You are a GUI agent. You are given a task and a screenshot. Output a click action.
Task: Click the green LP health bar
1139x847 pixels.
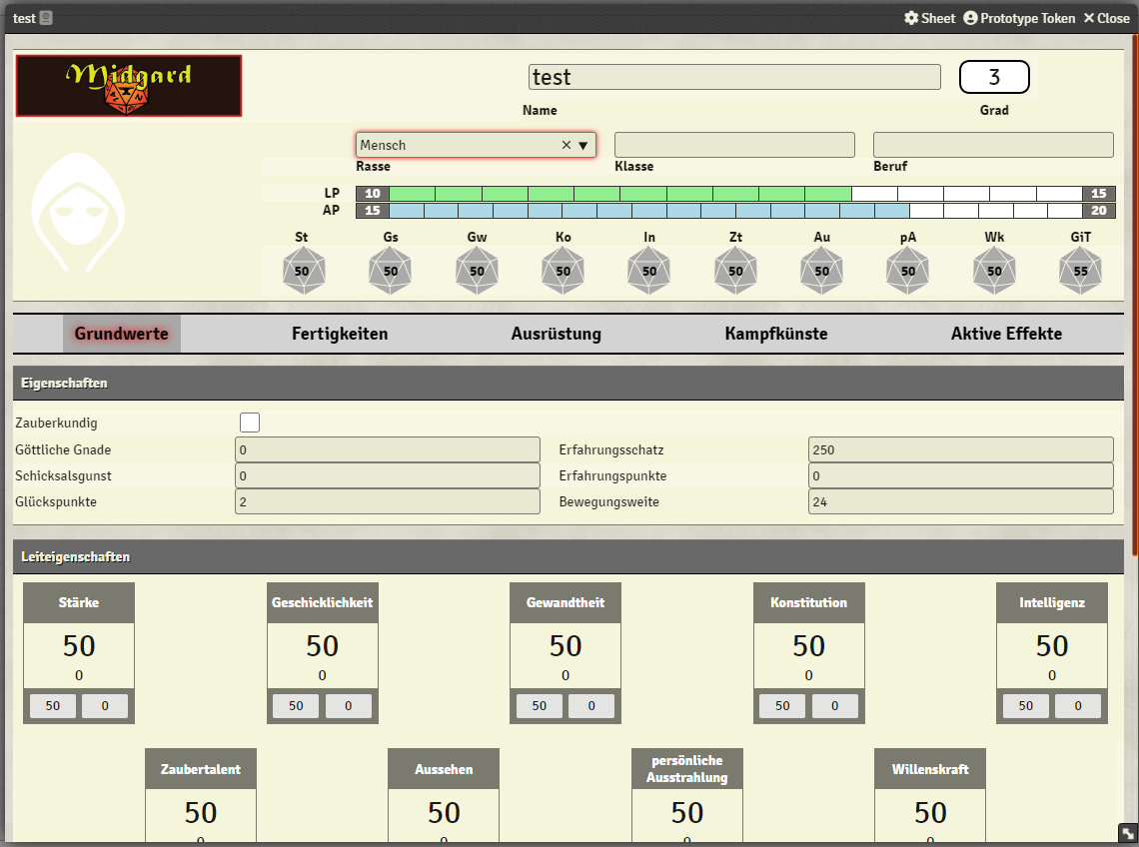pos(619,194)
